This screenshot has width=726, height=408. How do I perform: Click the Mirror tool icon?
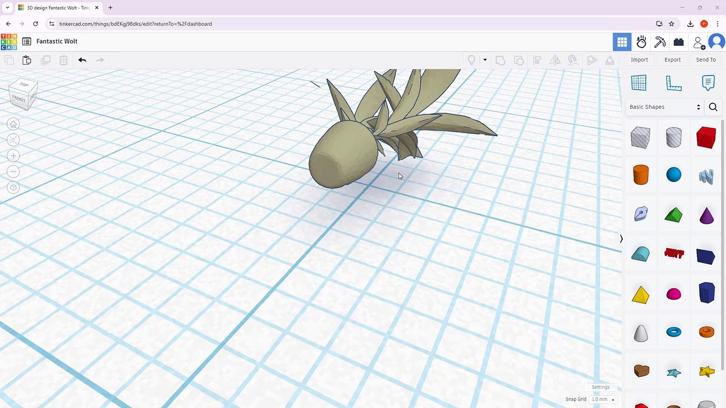point(555,60)
